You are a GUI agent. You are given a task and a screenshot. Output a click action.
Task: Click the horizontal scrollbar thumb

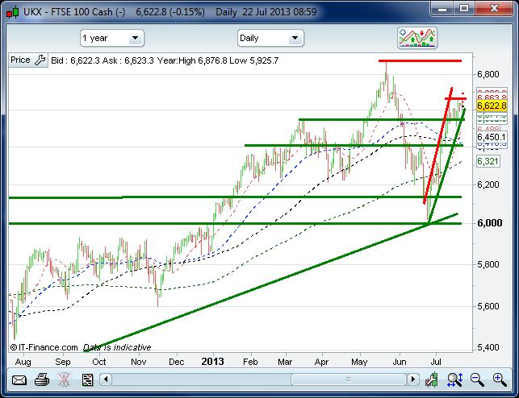(x=348, y=379)
